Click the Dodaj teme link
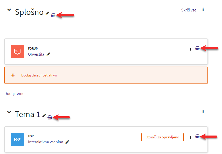This screenshot has height=154, width=222. point(15,94)
